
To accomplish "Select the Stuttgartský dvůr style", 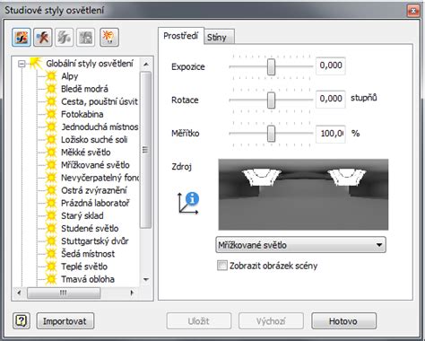I will 95,240.
